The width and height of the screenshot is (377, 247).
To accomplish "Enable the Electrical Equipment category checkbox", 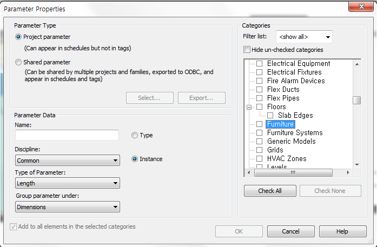I will (x=260, y=64).
